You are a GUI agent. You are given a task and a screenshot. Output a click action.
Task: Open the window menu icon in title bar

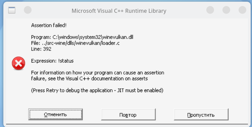12,10
